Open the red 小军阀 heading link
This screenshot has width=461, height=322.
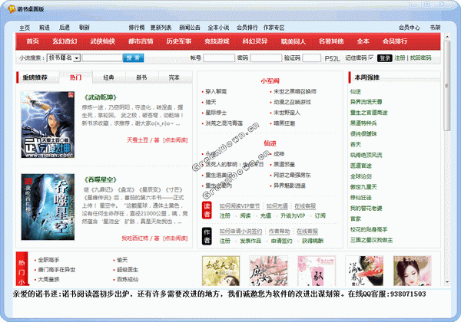270,81
